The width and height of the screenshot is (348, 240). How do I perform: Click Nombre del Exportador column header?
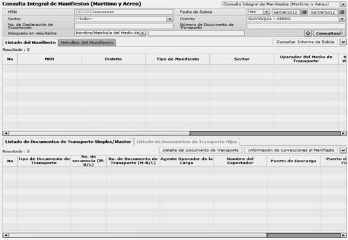[x=240, y=161]
